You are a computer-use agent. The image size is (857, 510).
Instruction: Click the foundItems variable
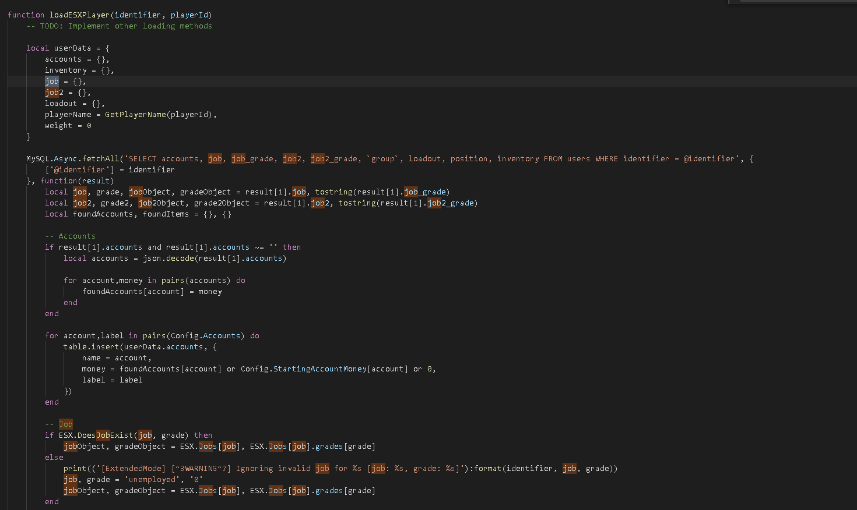(166, 214)
